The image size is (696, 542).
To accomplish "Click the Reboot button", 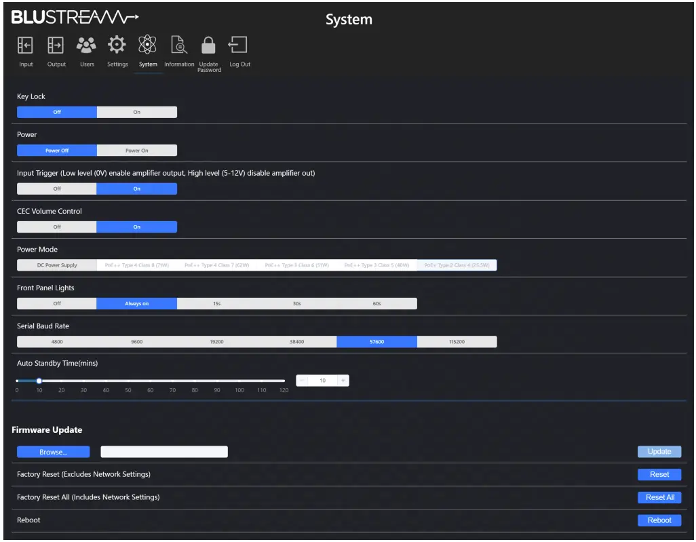I will (659, 520).
